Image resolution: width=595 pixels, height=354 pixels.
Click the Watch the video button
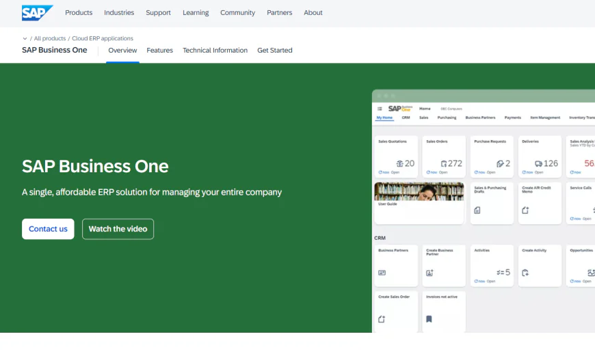pyautogui.click(x=118, y=229)
